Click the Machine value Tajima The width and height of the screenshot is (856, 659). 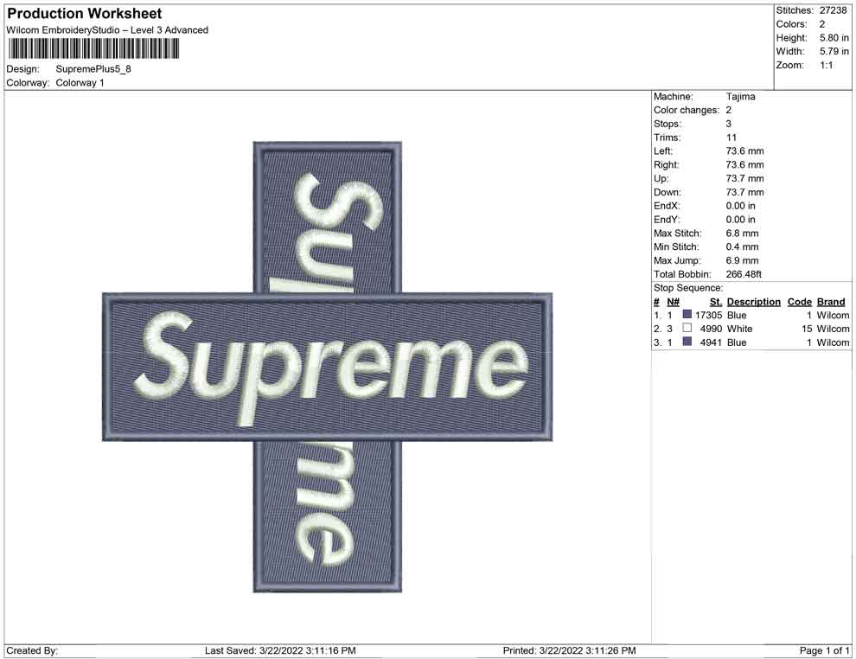click(740, 96)
